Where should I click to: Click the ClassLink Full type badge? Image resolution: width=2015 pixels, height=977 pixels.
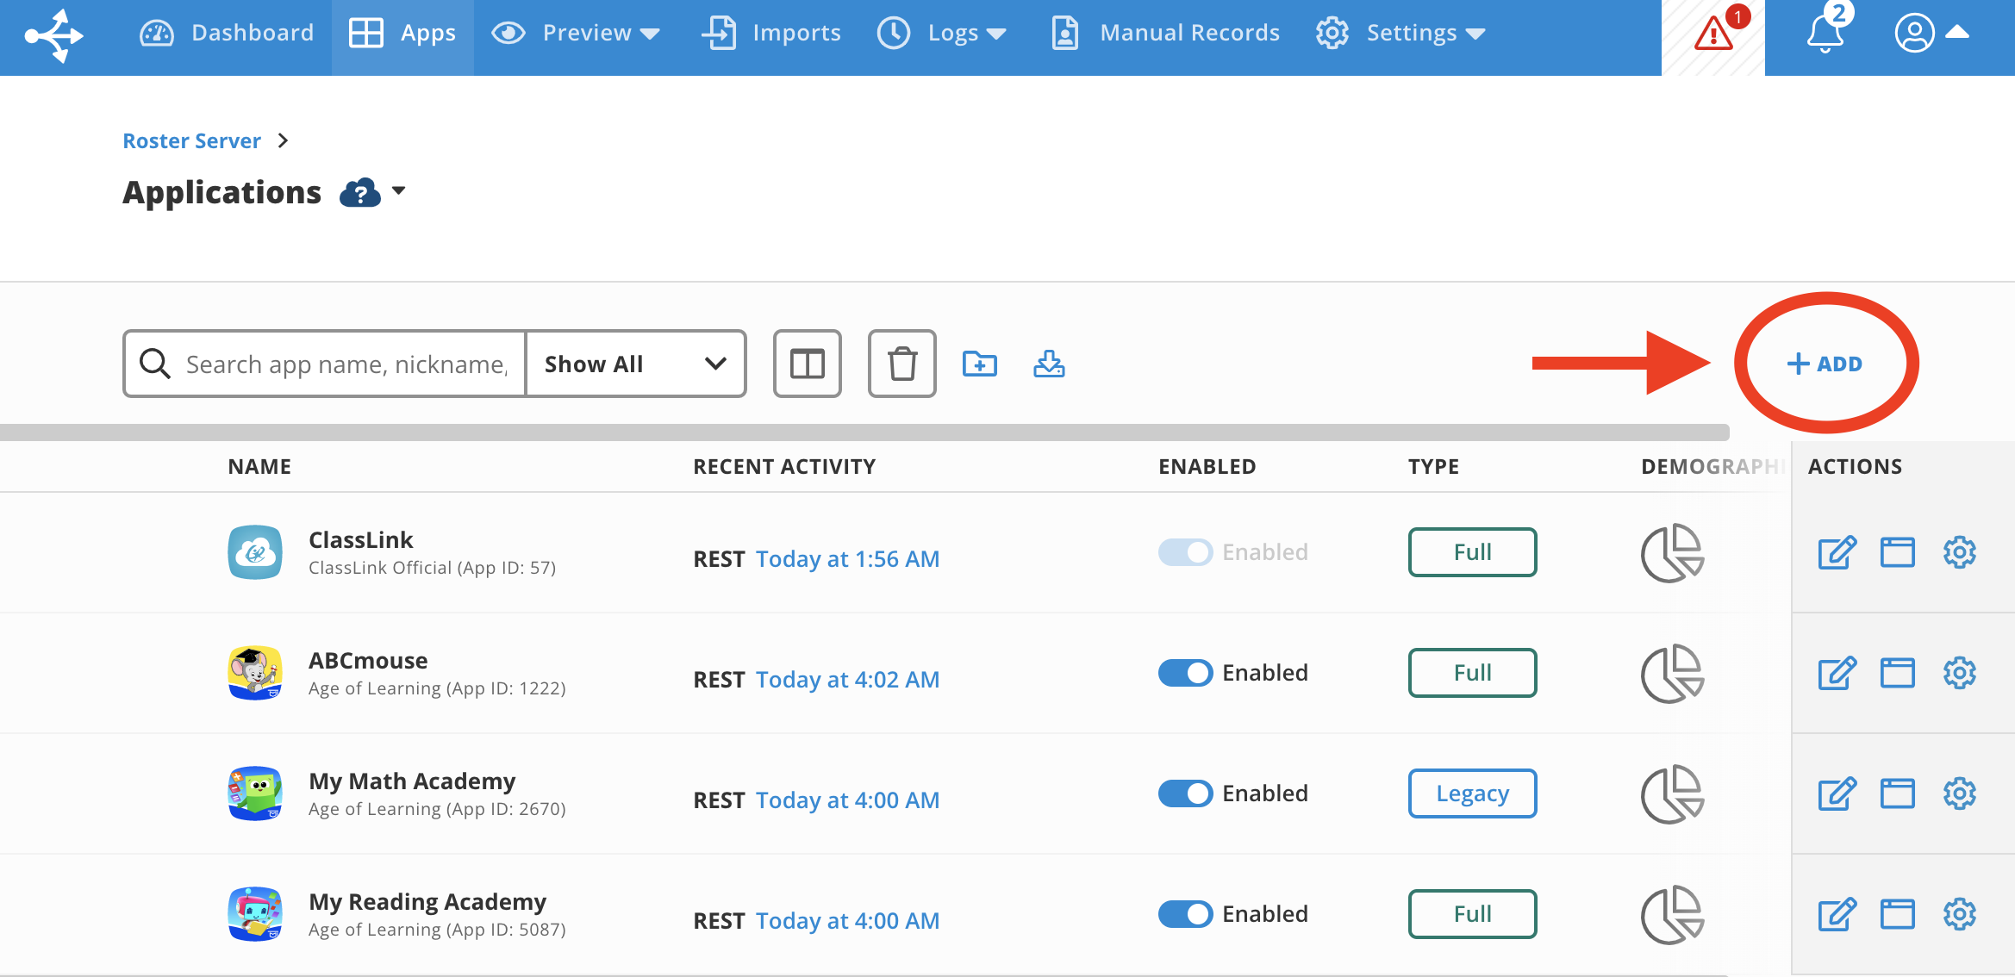1473,552
